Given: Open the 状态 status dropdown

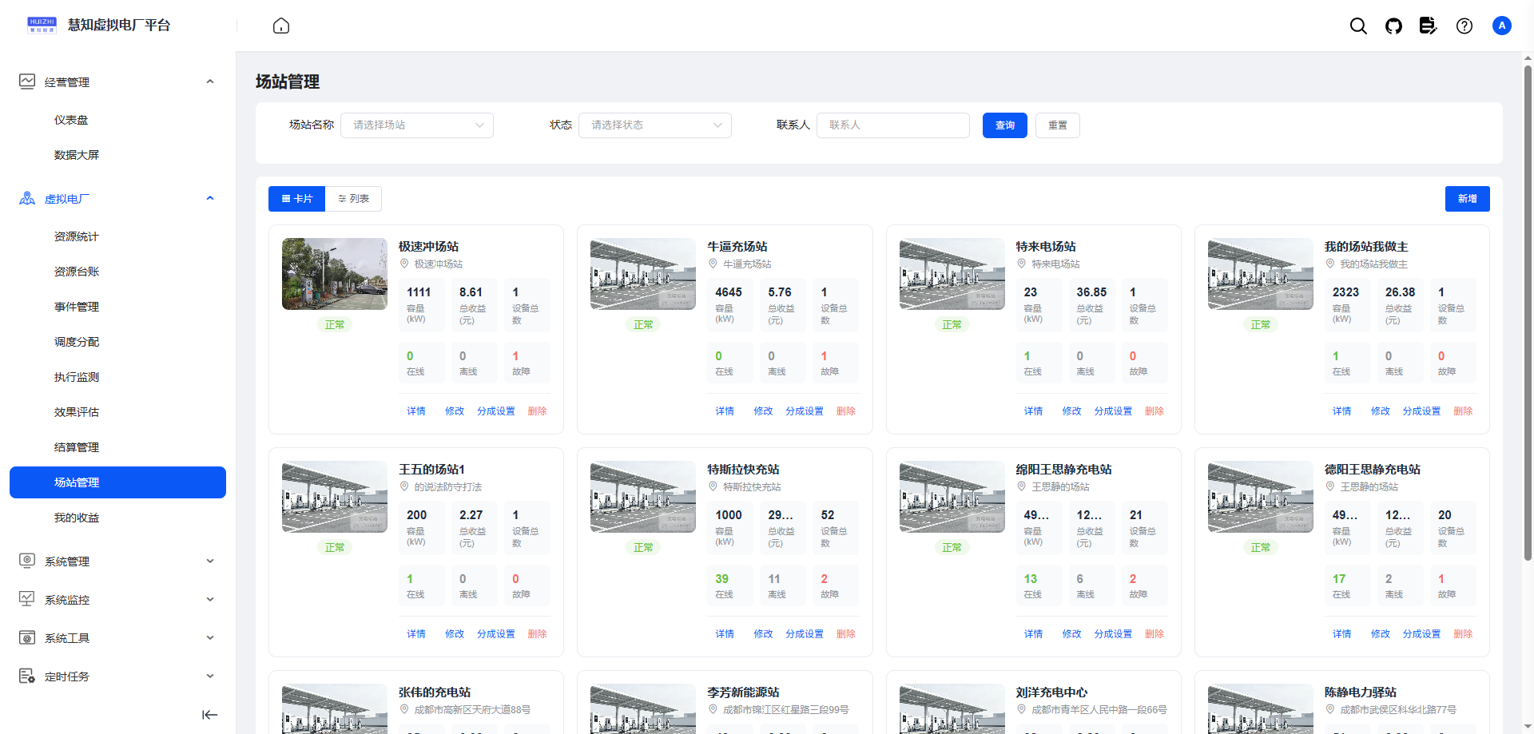Looking at the screenshot, I should (655, 125).
